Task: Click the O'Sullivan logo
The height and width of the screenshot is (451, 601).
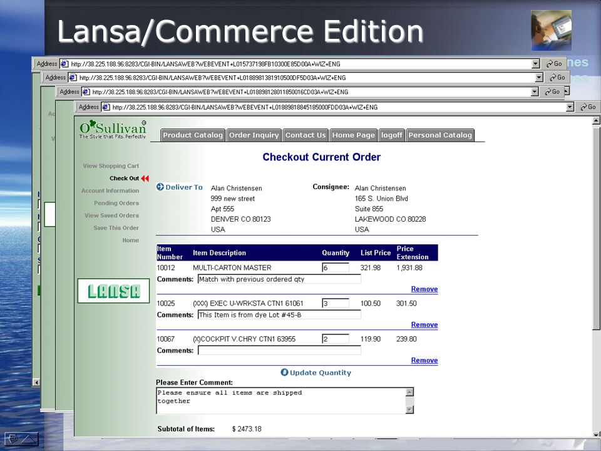Action: click(113, 130)
